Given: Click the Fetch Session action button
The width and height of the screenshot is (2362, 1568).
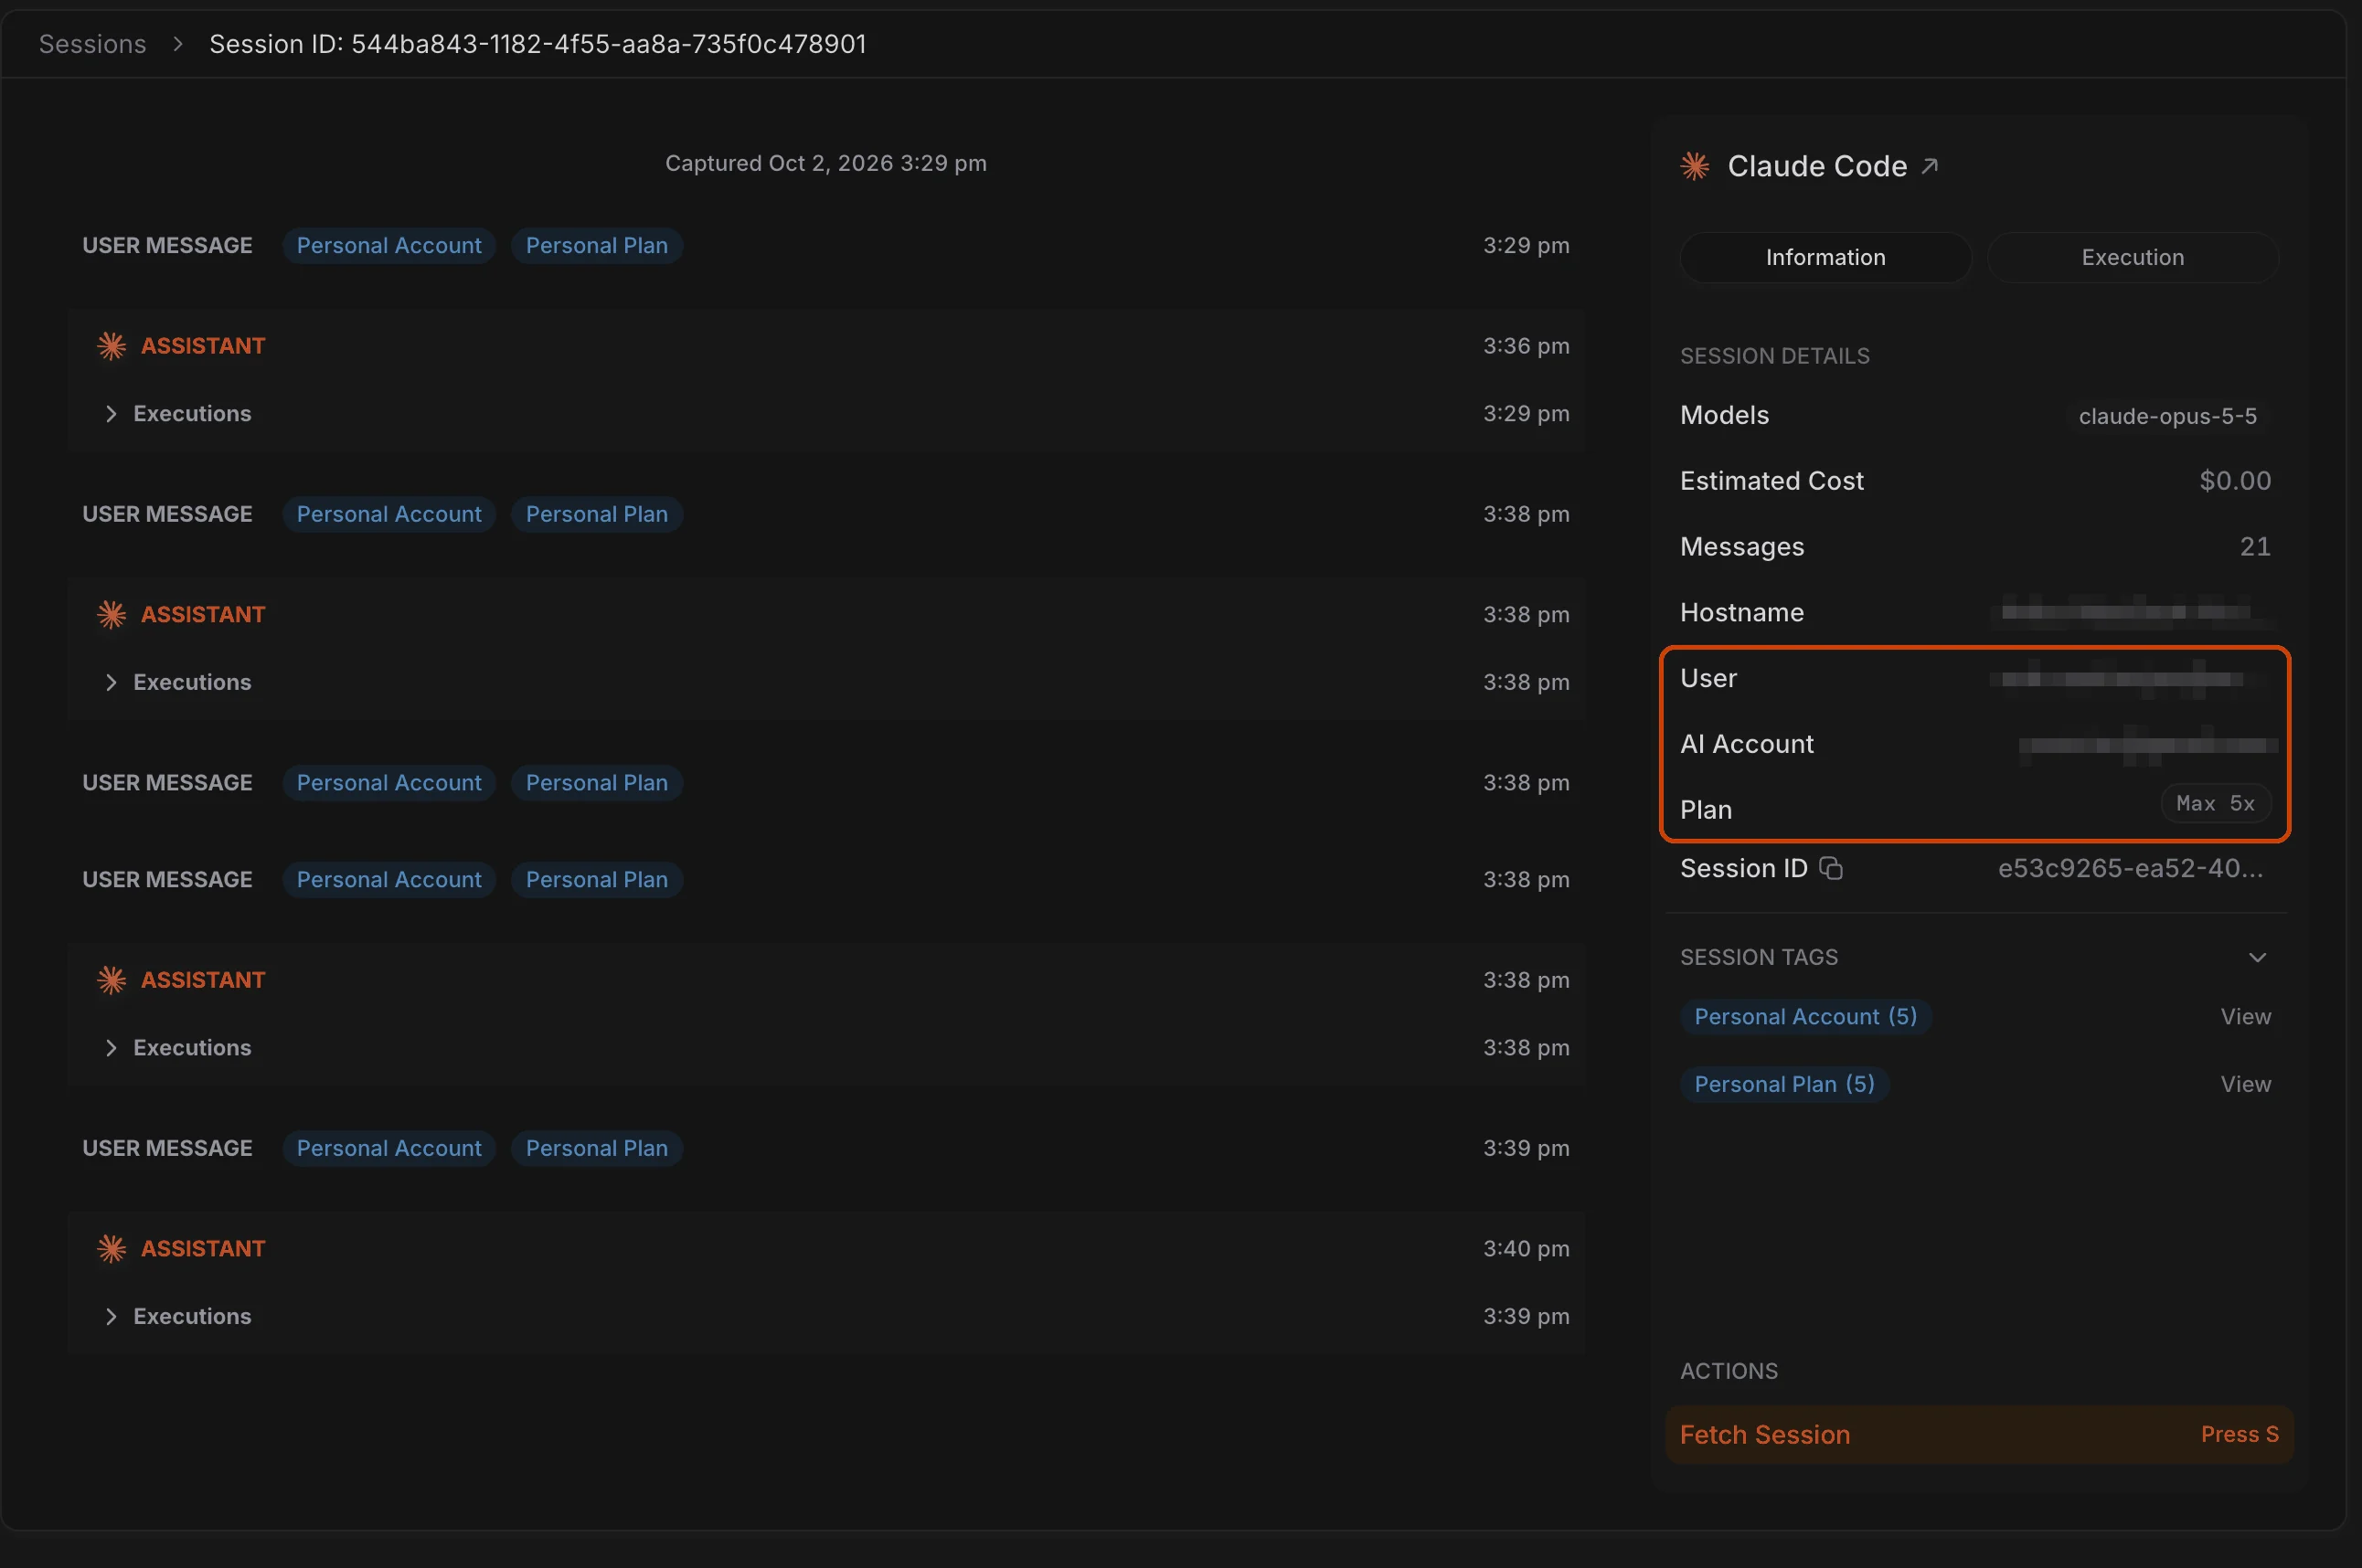Looking at the screenshot, I should point(1978,1434).
